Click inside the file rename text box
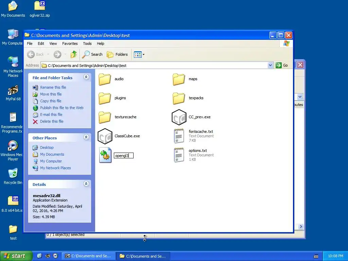Viewport: 348px width, 261px height. pyautogui.click(x=124, y=156)
